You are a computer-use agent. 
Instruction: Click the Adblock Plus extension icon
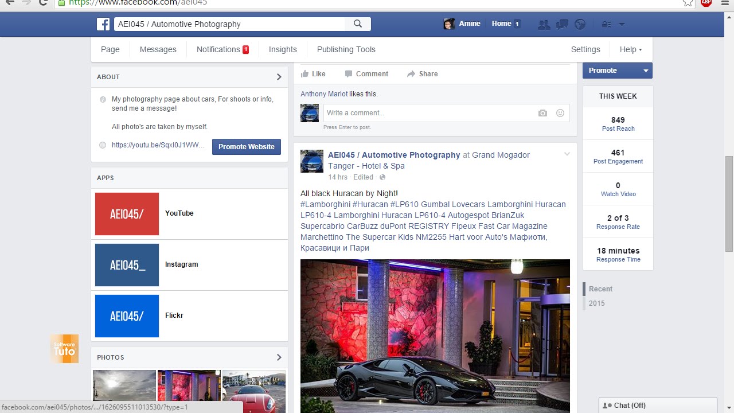tap(706, 2)
